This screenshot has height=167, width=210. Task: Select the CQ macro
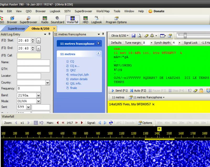[72, 61]
